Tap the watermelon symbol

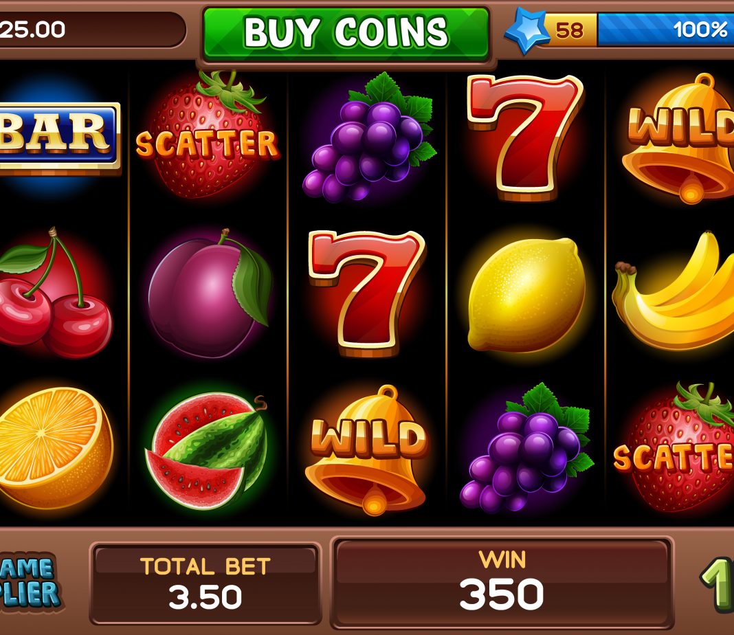coord(207,451)
